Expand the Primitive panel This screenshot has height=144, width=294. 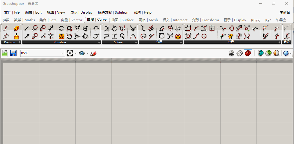pos(99,42)
